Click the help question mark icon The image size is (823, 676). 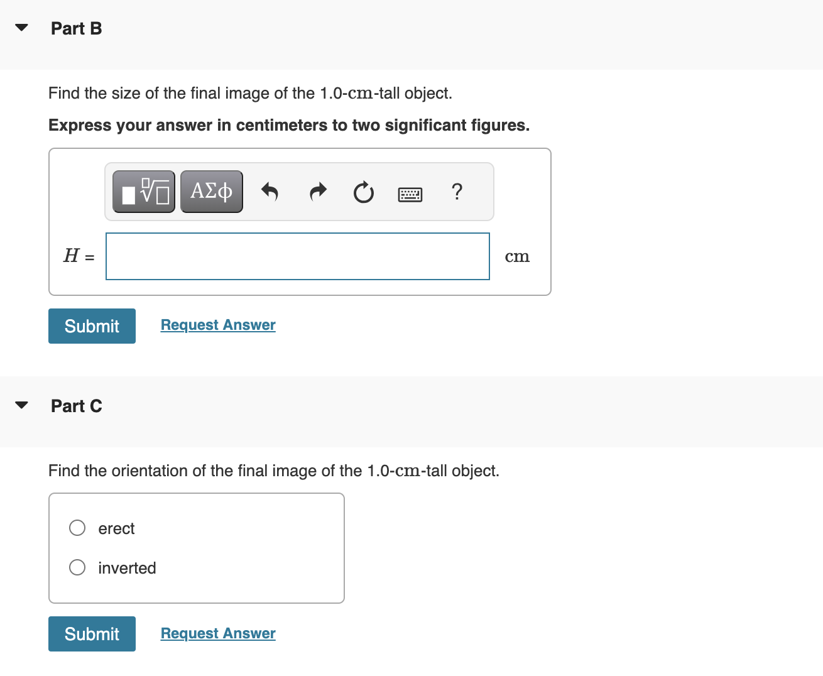tap(457, 192)
